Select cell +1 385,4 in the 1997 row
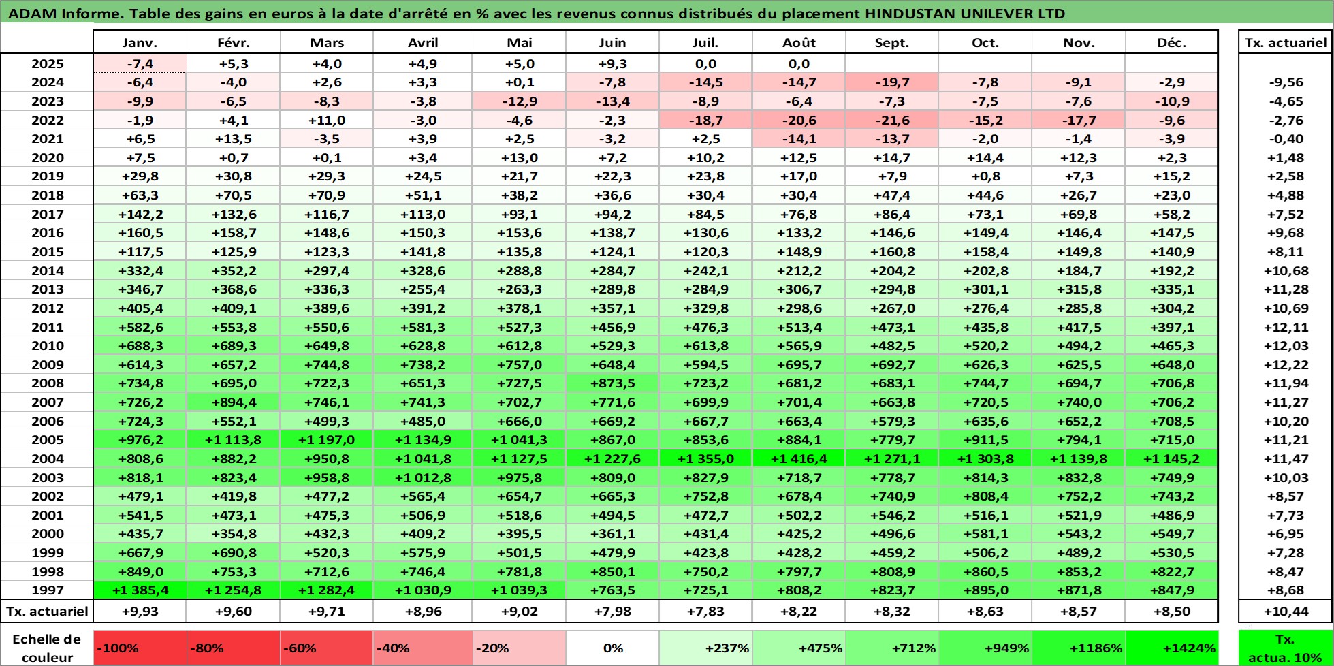The height and width of the screenshot is (666, 1334). click(140, 590)
